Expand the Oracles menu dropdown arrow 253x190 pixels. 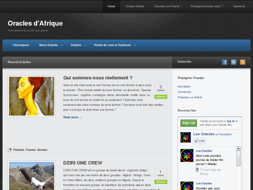[85, 45]
